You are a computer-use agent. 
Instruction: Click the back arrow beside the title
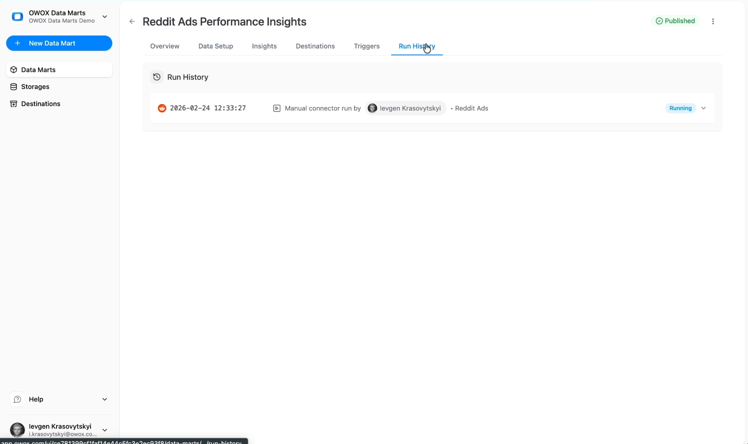click(132, 21)
